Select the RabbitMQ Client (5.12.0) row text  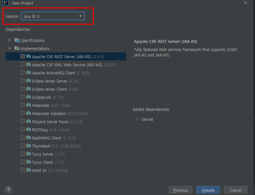54,138
